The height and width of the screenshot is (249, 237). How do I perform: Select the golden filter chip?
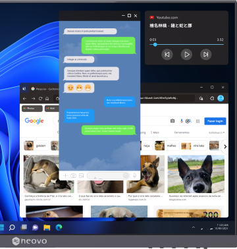point(36,146)
